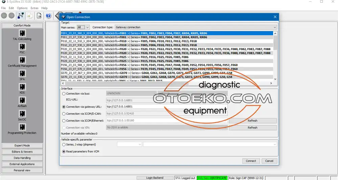Screen dimensions: 338x180
Task: Click the copy-documents toolbar icon
Action: (30, 16)
